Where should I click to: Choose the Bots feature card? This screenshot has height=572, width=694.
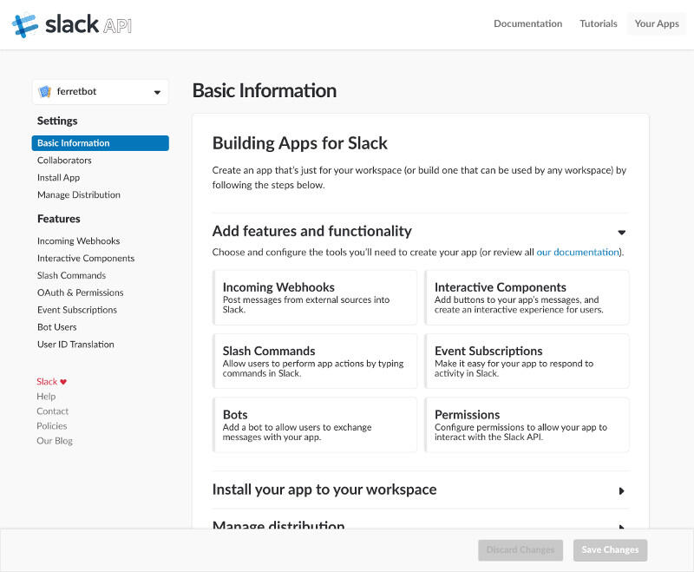pyautogui.click(x=315, y=425)
